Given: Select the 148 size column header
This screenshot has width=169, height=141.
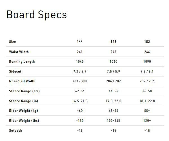Looking at the screenshot, I should (113, 42).
